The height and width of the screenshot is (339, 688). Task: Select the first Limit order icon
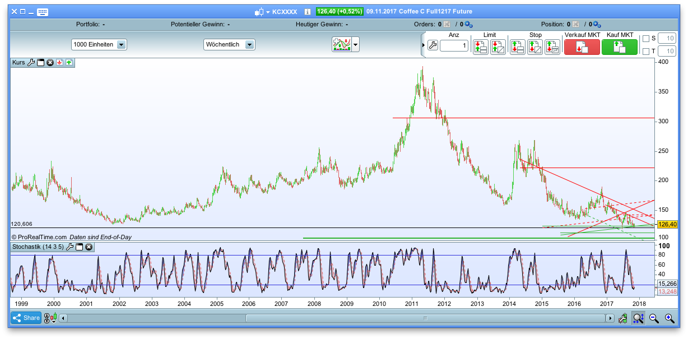(x=480, y=47)
